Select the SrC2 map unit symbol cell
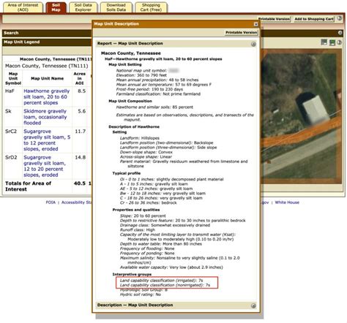 (x=11, y=132)
